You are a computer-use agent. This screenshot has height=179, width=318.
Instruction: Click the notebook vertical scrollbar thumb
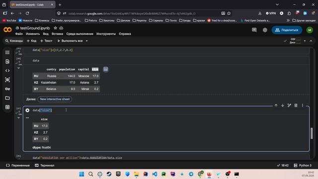coord(312,133)
